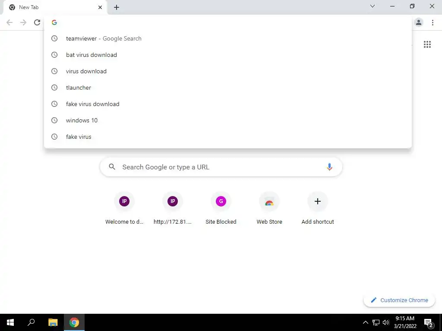Show hidden system tray icons
Image resolution: width=442 pixels, height=331 pixels.
point(365,322)
